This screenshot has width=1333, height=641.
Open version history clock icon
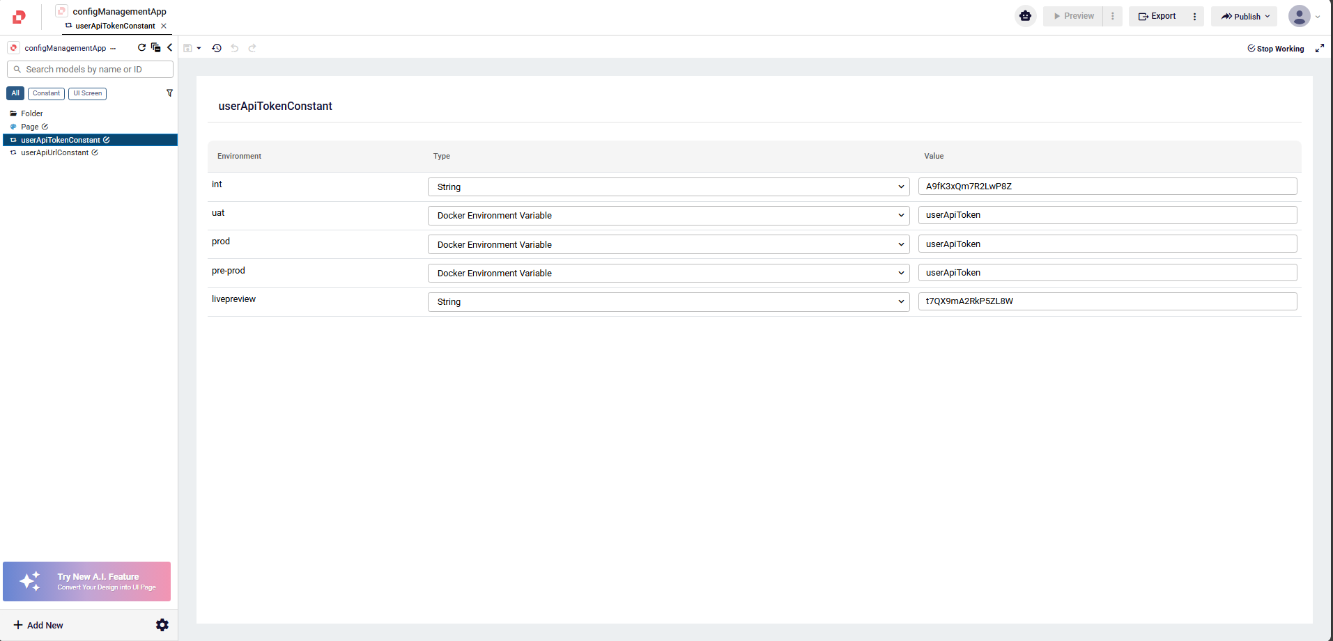[x=217, y=48]
